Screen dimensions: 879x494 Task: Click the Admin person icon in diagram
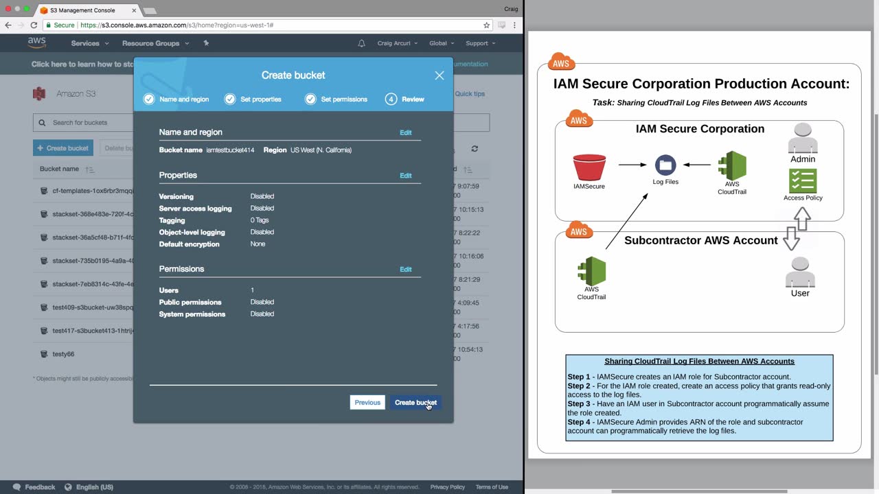click(803, 139)
